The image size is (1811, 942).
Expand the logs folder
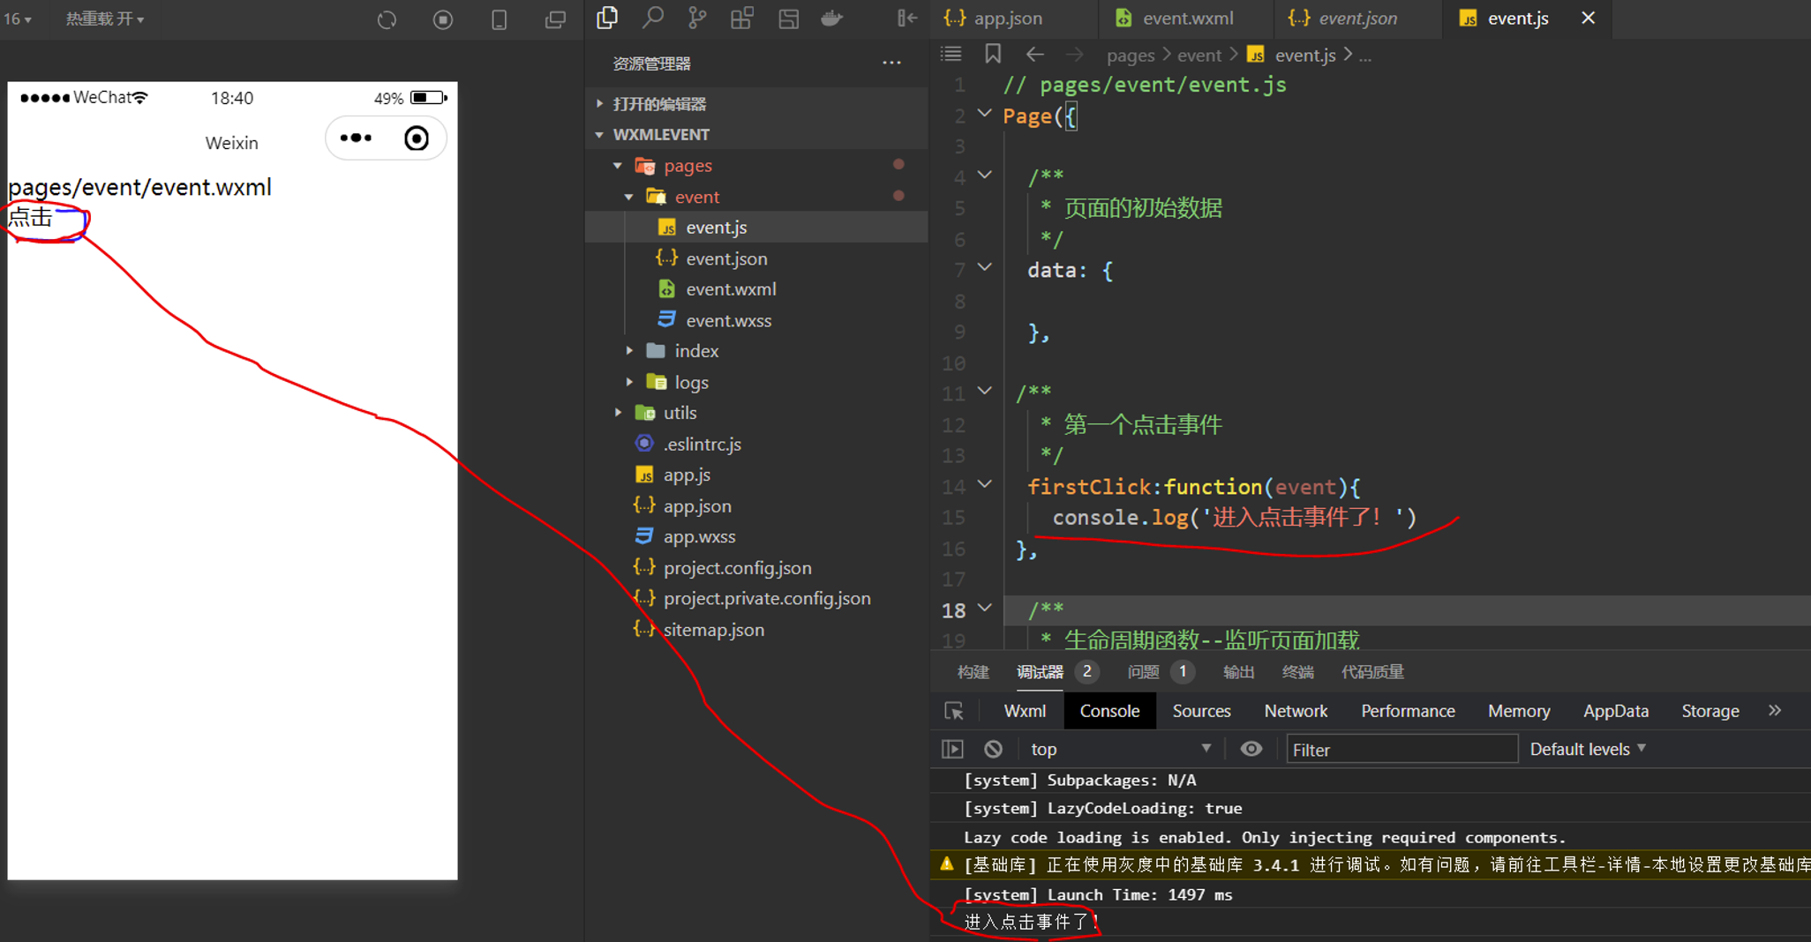click(629, 382)
